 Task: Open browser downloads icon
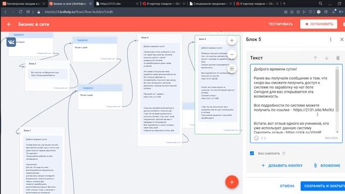[334, 12]
